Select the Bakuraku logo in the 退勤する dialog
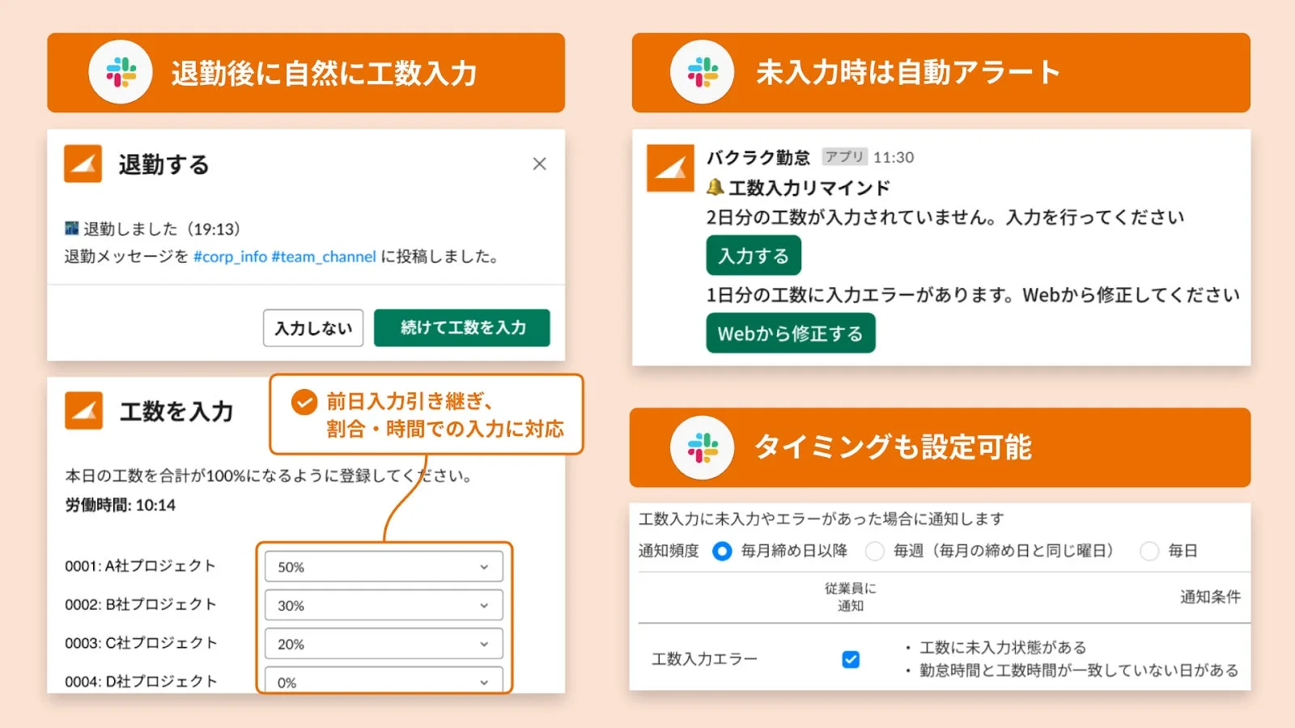Screen dimensions: 1295x728 point(83,163)
